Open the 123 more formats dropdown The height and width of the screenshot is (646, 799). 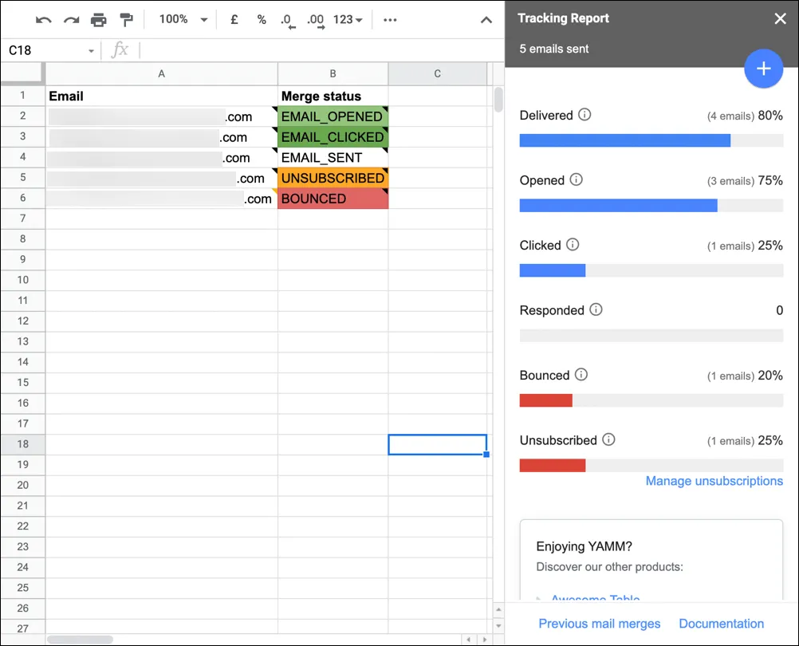point(348,19)
